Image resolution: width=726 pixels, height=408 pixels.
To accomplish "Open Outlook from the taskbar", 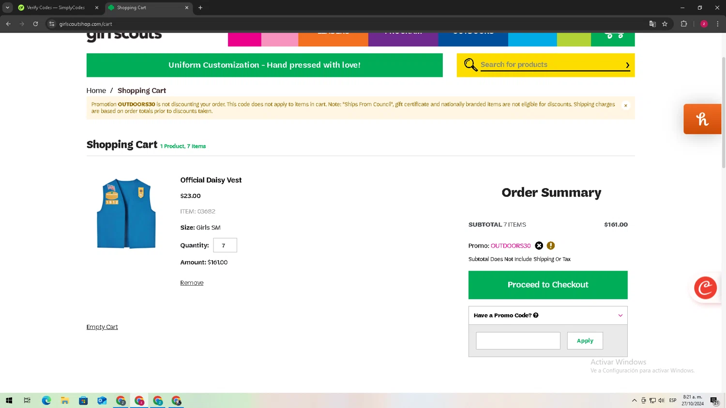I will tap(102, 400).
